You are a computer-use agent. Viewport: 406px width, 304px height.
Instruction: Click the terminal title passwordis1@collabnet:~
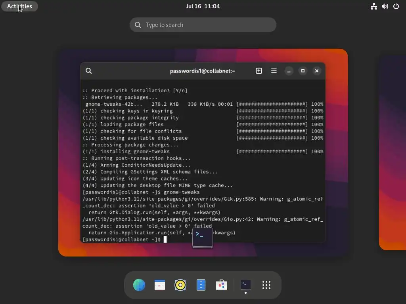tap(203, 71)
